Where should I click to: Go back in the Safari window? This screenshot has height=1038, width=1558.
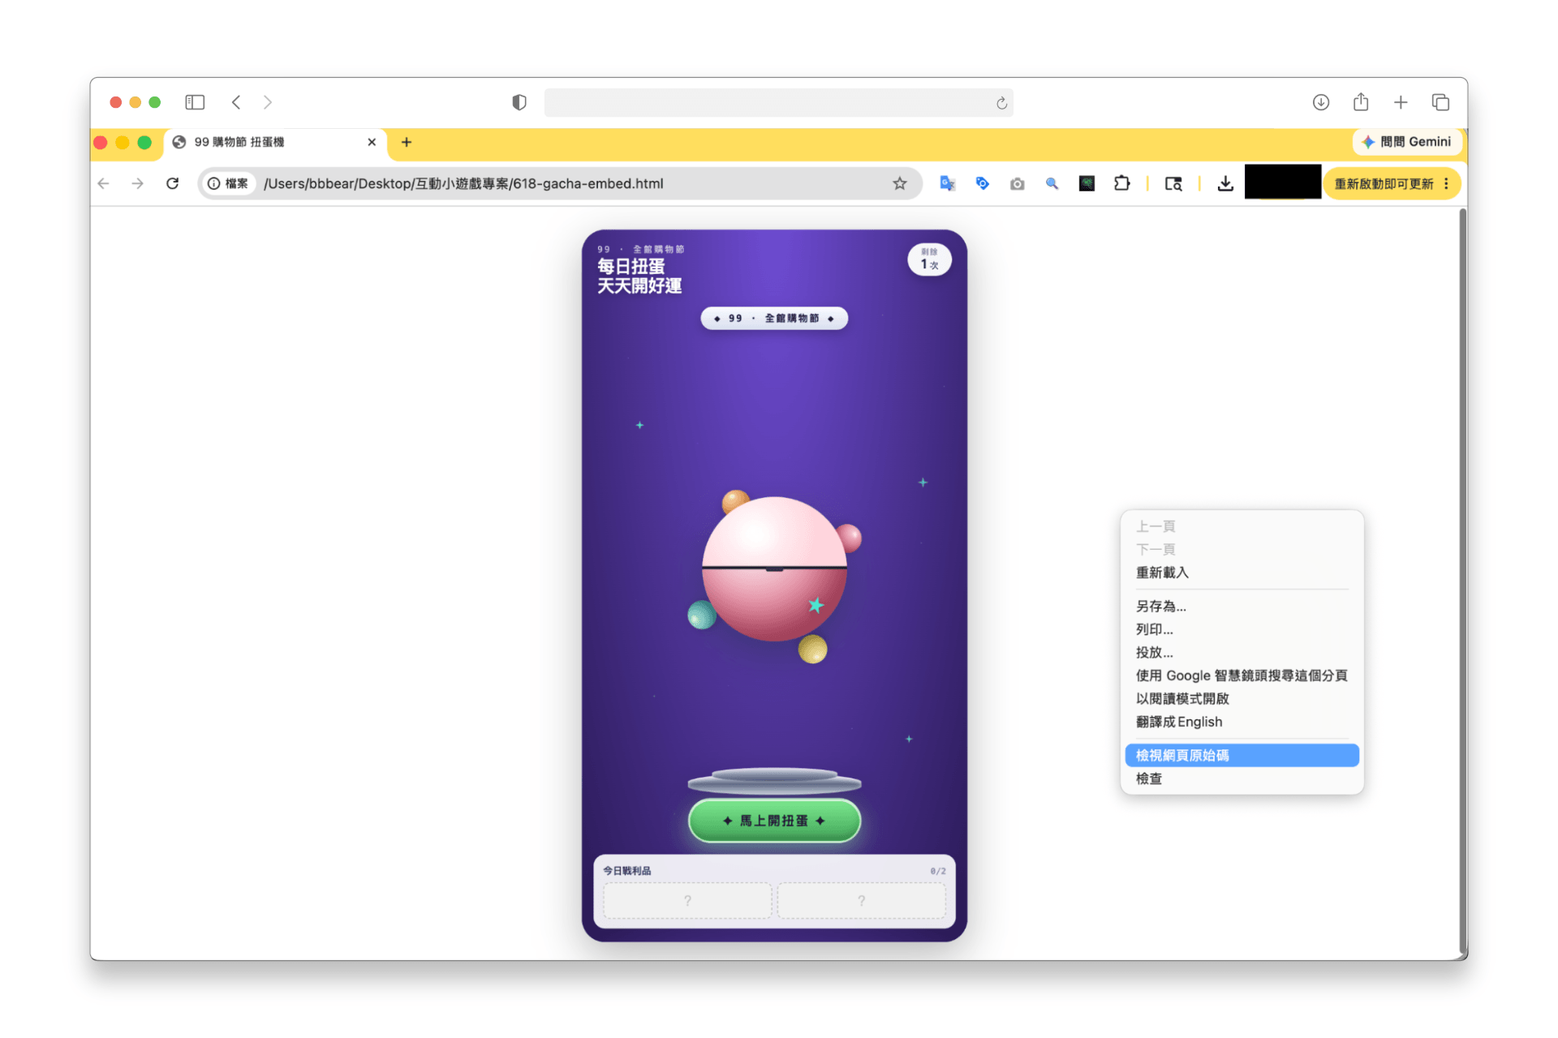(236, 102)
